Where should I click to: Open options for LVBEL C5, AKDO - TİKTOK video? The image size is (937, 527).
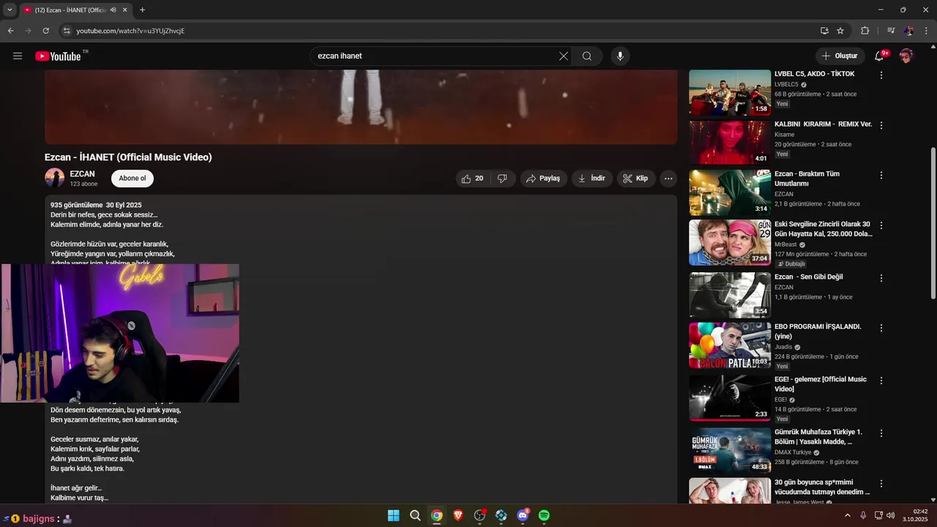881,75
